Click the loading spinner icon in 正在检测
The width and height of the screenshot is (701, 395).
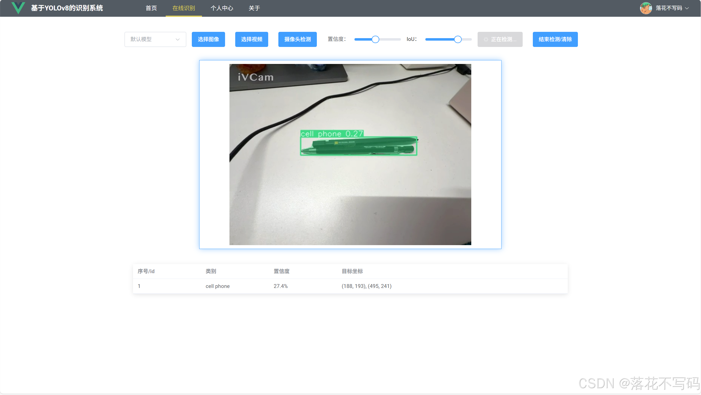(x=486, y=40)
